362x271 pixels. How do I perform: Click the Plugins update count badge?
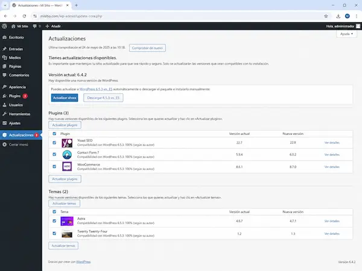point(25,96)
